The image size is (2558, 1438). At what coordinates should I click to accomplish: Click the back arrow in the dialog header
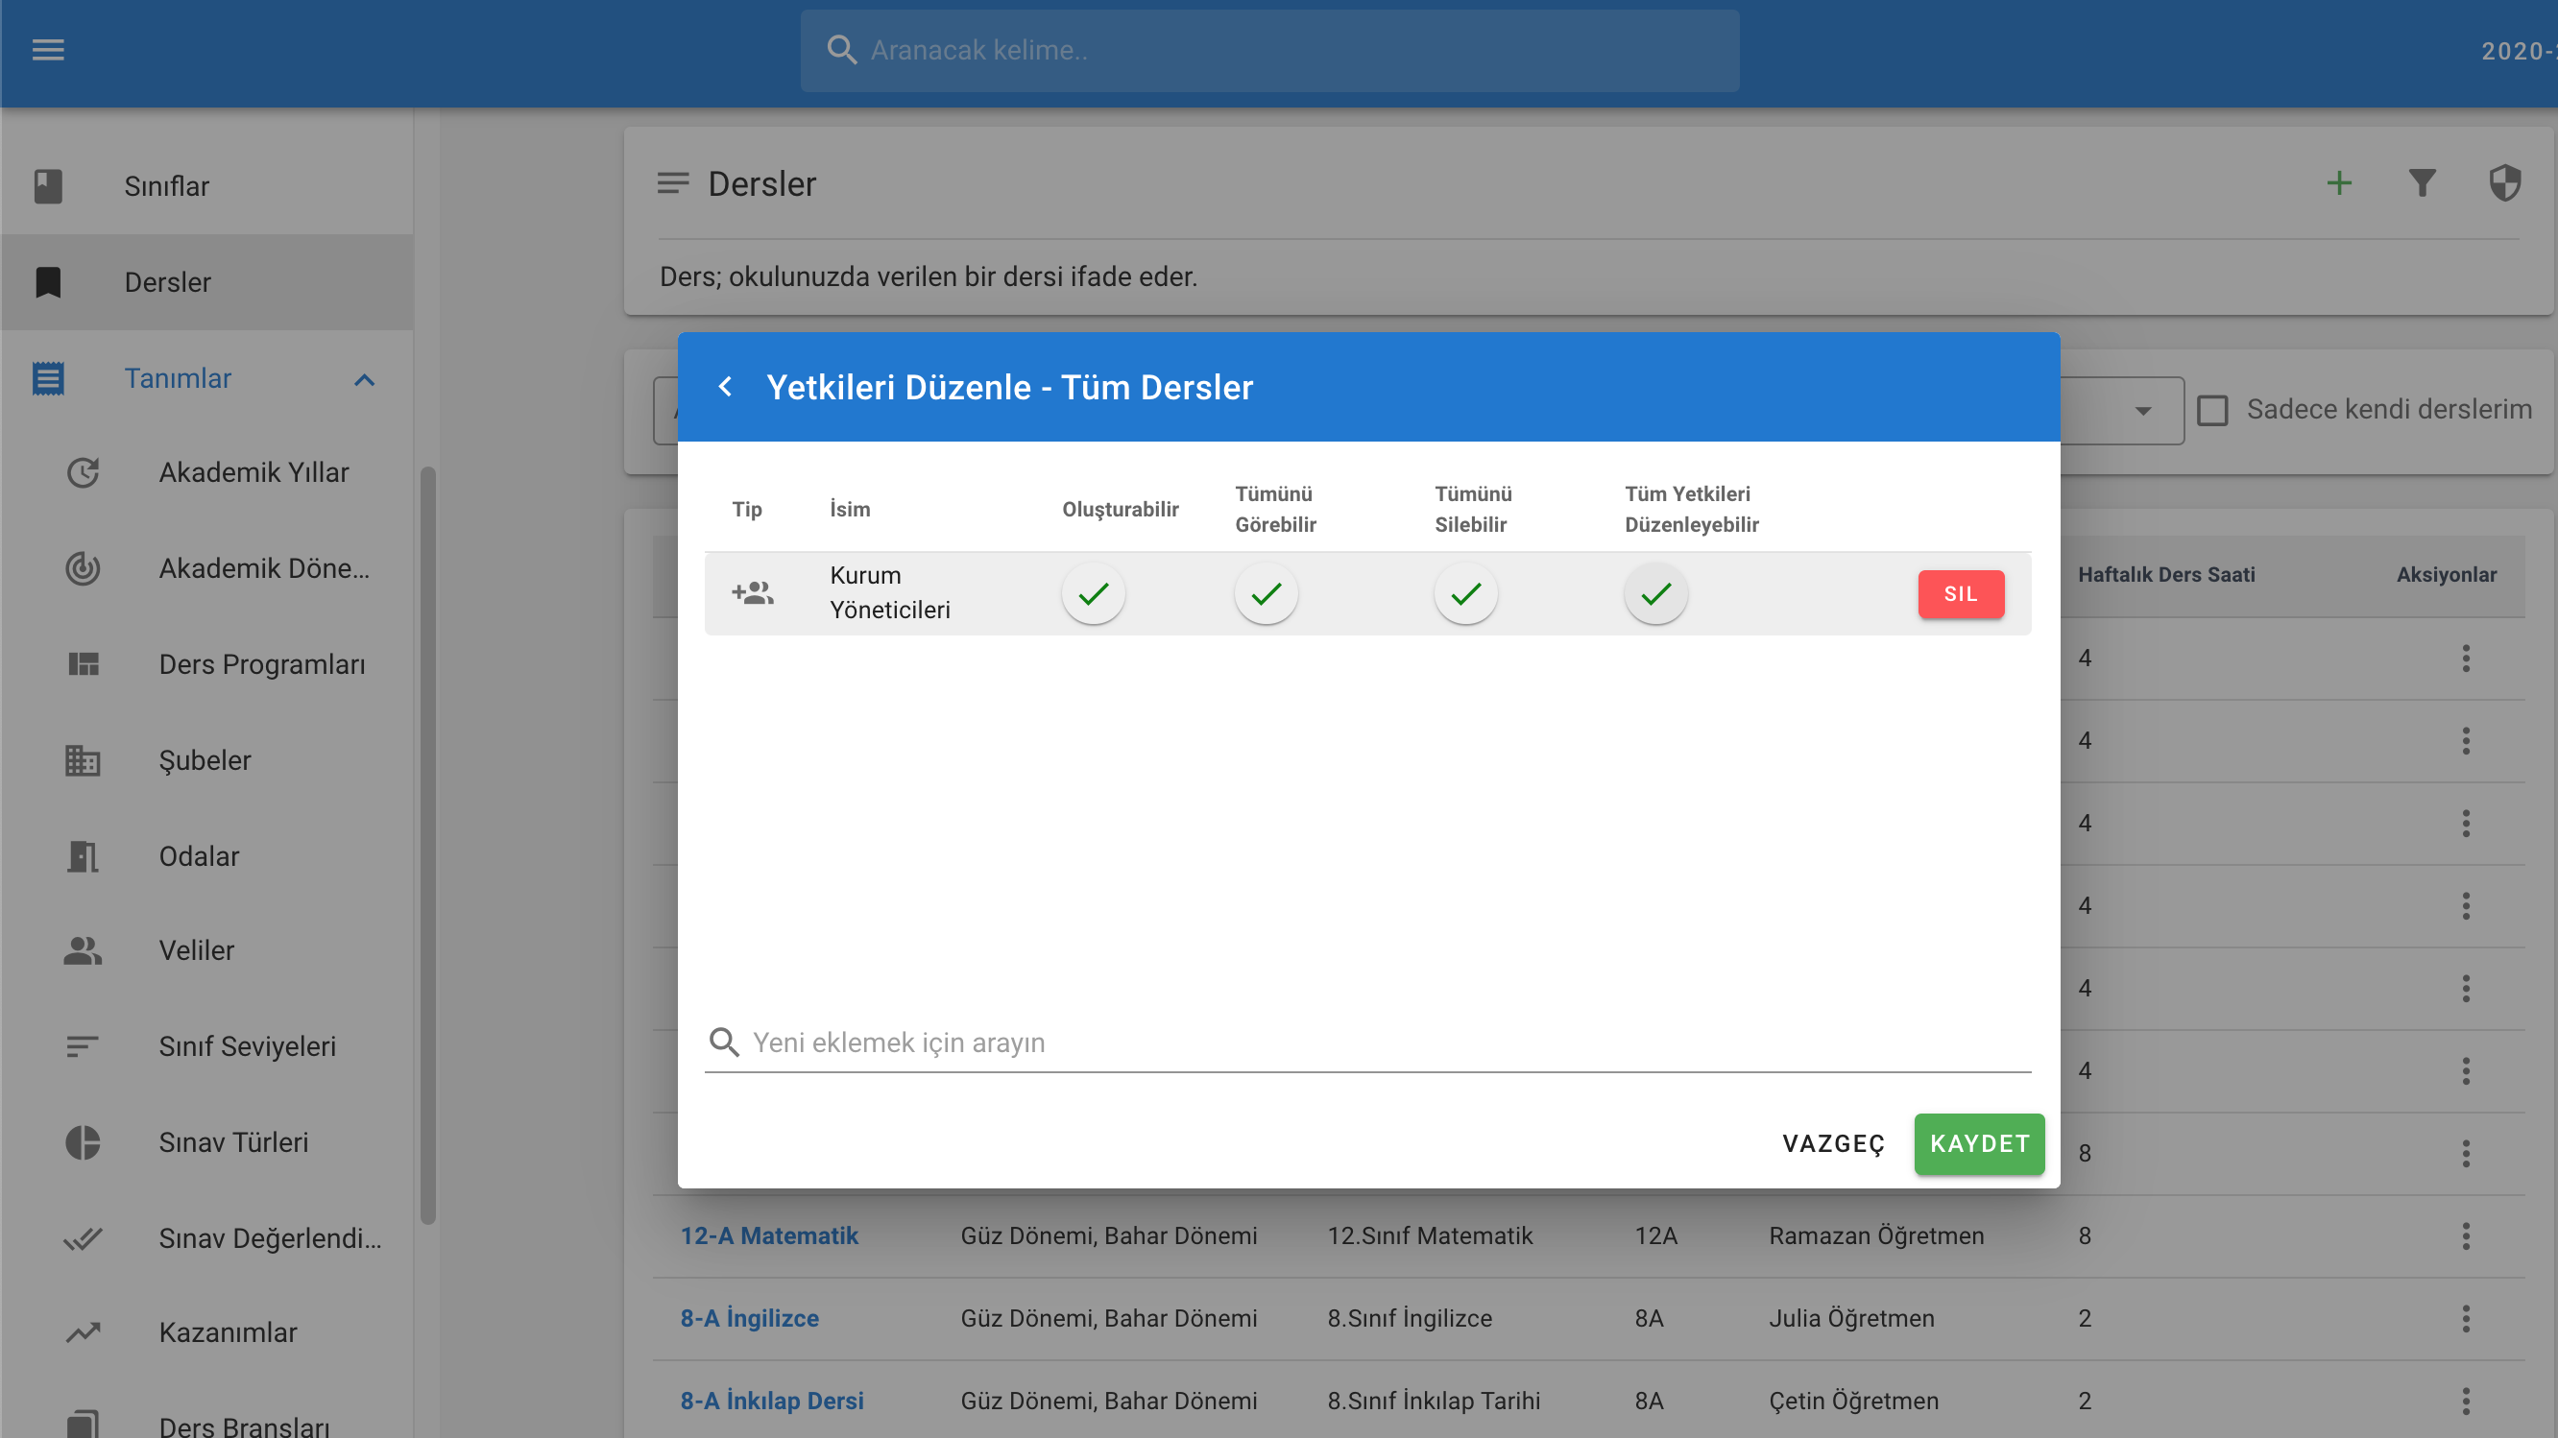pos(725,387)
